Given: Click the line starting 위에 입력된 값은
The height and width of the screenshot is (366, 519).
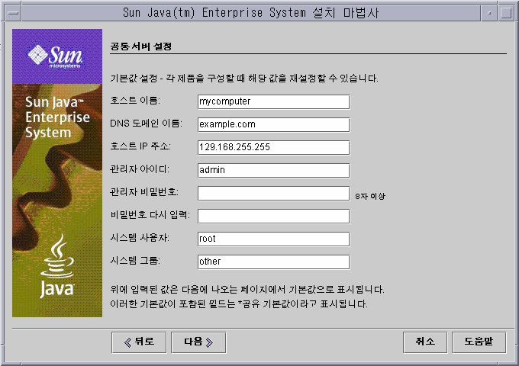Looking at the screenshot, I should pyautogui.click(x=247, y=290).
